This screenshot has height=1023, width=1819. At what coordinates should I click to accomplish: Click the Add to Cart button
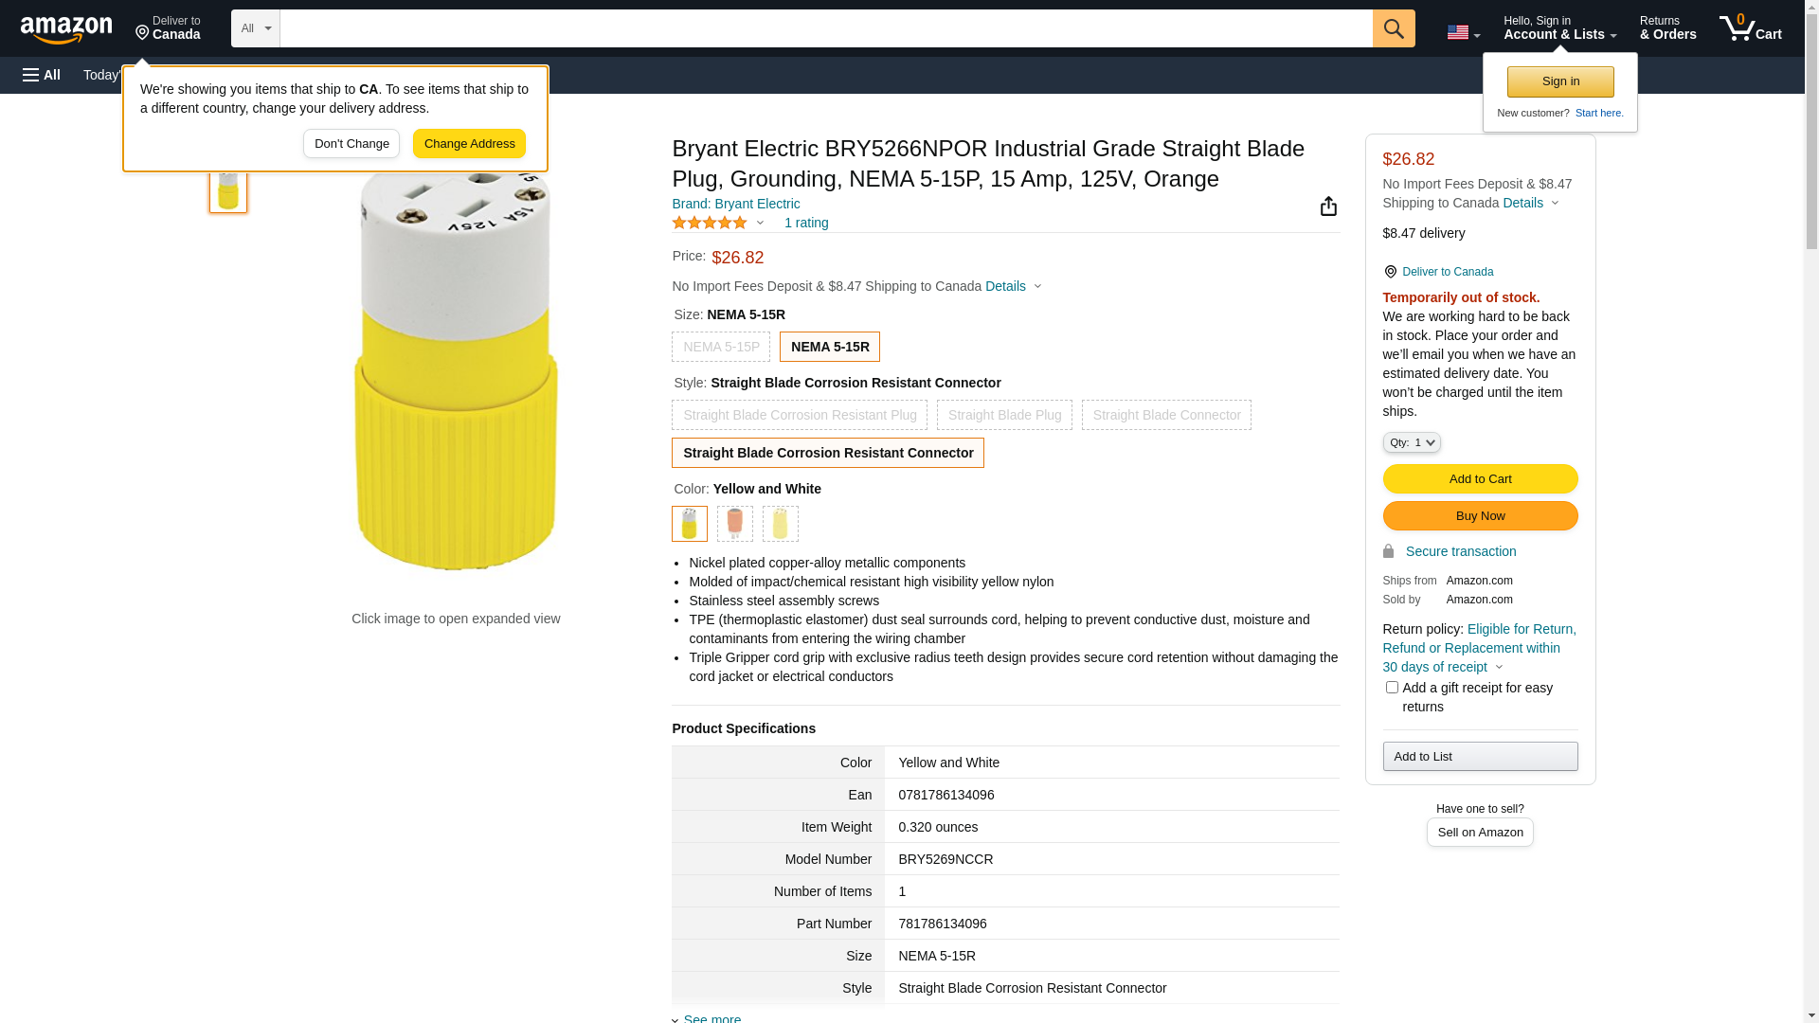click(1480, 478)
